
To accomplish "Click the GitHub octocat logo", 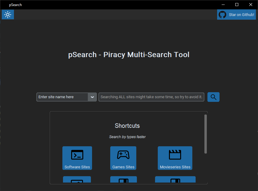I will pyautogui.click(x=222, y=15).
